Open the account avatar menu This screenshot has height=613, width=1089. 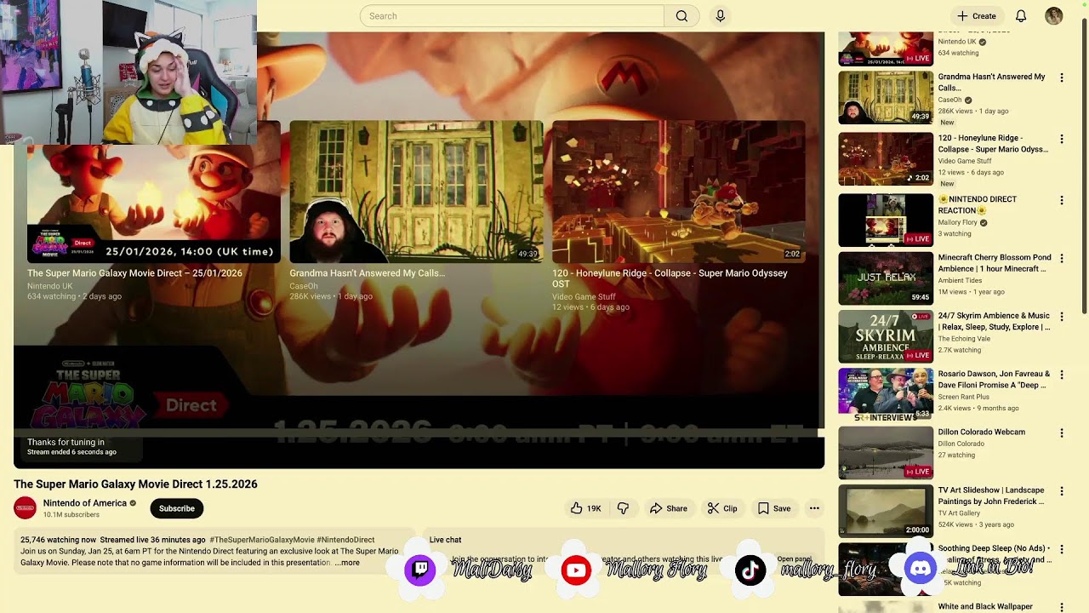pyautogui.click(x=1053, y=16)
